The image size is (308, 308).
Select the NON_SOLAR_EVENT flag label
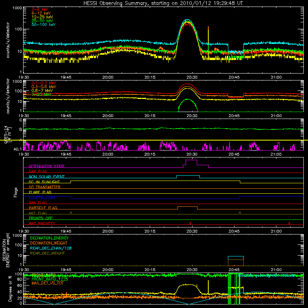[x=47, y=177]
